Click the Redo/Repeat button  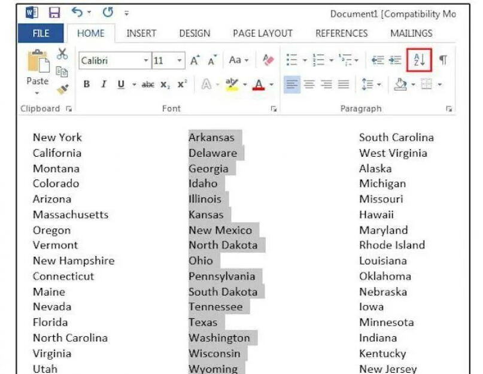[x=108, y=13]
